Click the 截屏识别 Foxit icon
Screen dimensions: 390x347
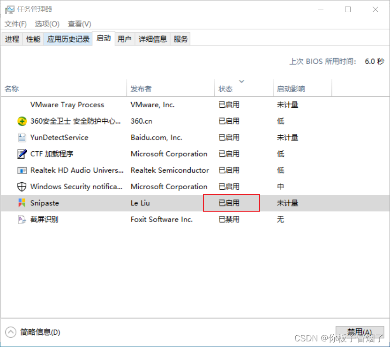(22, 220)
